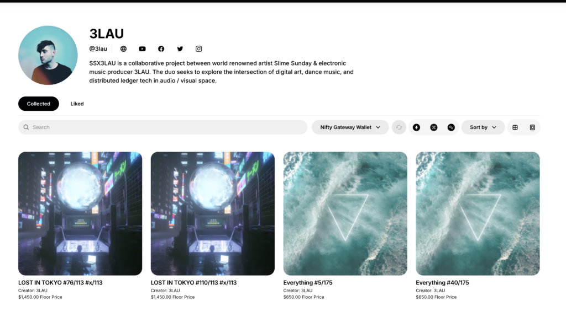Click $1,450.00 Floor Price under LOST IN TOKYO #110/113
Image resolution: width=566 pixels, height=317 pixels.
(x=172, y=297)
